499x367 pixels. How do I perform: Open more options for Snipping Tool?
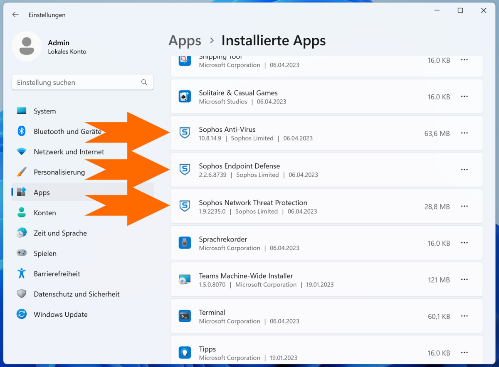[464, 60]
